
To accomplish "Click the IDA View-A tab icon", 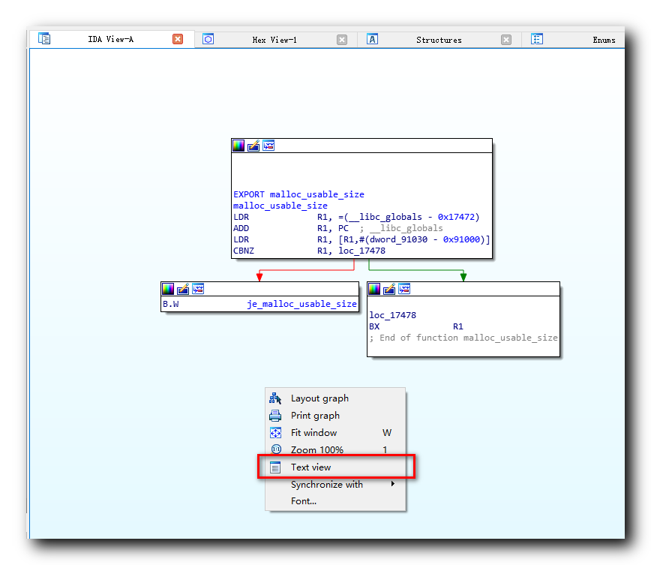I will click(44, 38).
